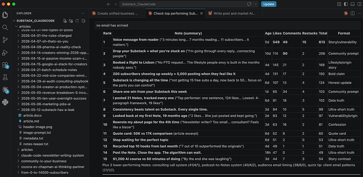Open the Search view in activity bar
363x177 pixels.
[5, 28]
